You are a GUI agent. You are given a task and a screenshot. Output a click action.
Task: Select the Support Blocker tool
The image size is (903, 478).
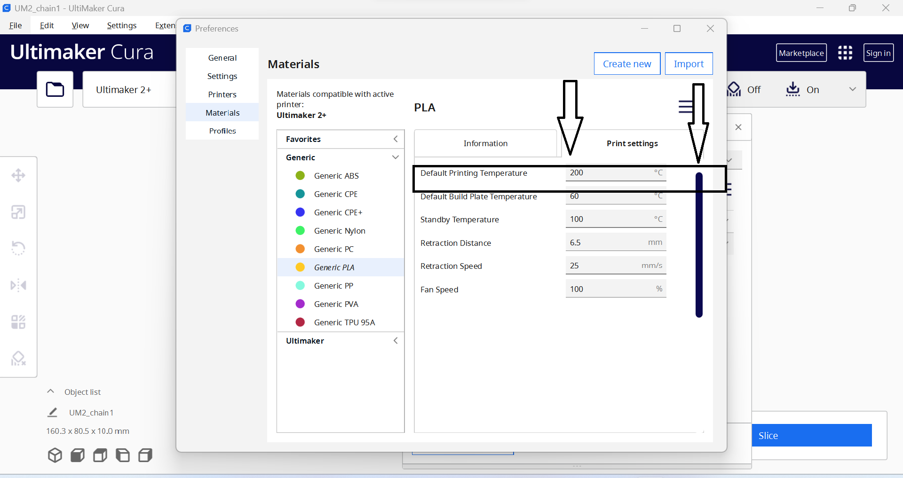18,359
